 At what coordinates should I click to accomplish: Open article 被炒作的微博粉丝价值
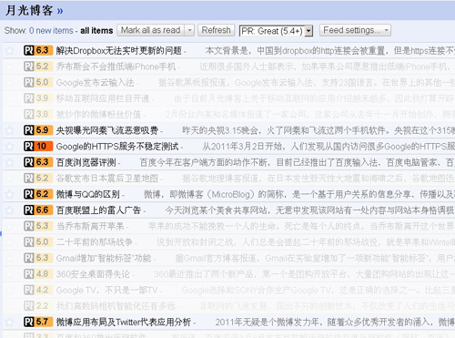click(98, 114)
